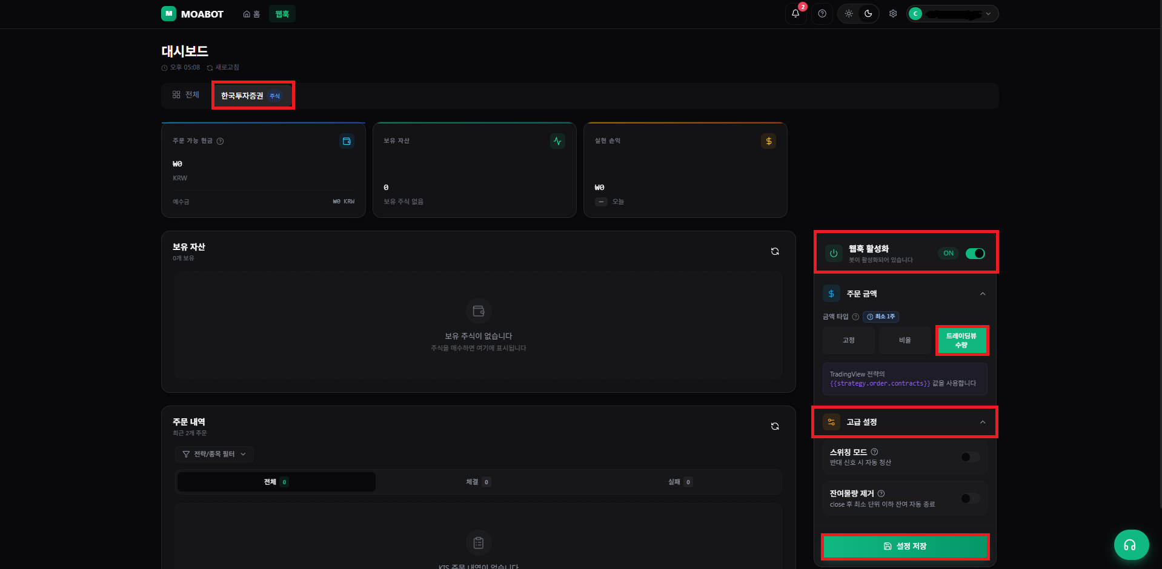Open the help question mark icon in header
Screen dimensions: 1162x569
tap(822, 13)
